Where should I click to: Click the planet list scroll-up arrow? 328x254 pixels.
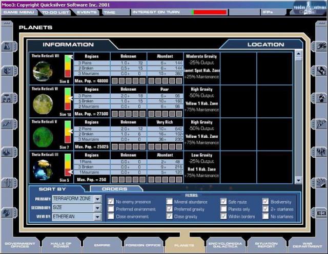298,54
